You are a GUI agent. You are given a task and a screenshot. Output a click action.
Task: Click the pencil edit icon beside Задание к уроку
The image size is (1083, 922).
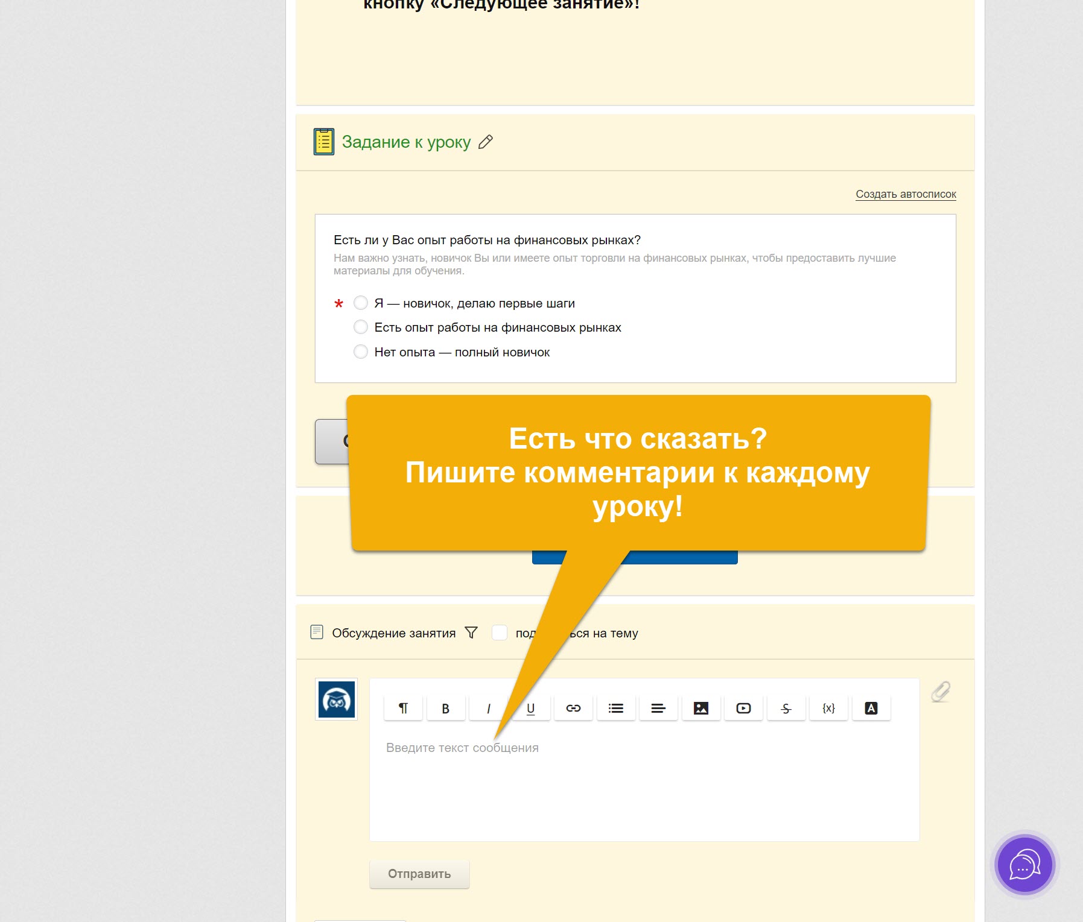point(485,142)
